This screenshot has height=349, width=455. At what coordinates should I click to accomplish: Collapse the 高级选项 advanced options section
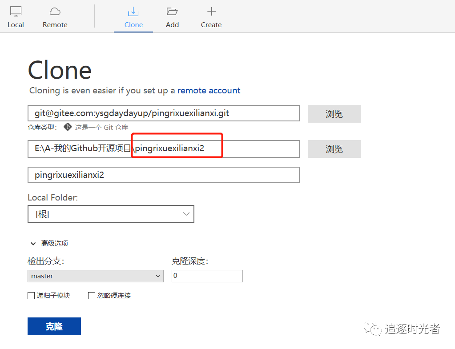click(49, 243)
